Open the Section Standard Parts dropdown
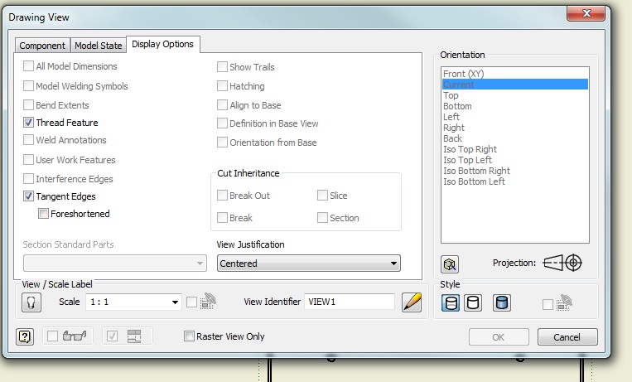Viewport: 632px width, 382px height. coord(115,263)
